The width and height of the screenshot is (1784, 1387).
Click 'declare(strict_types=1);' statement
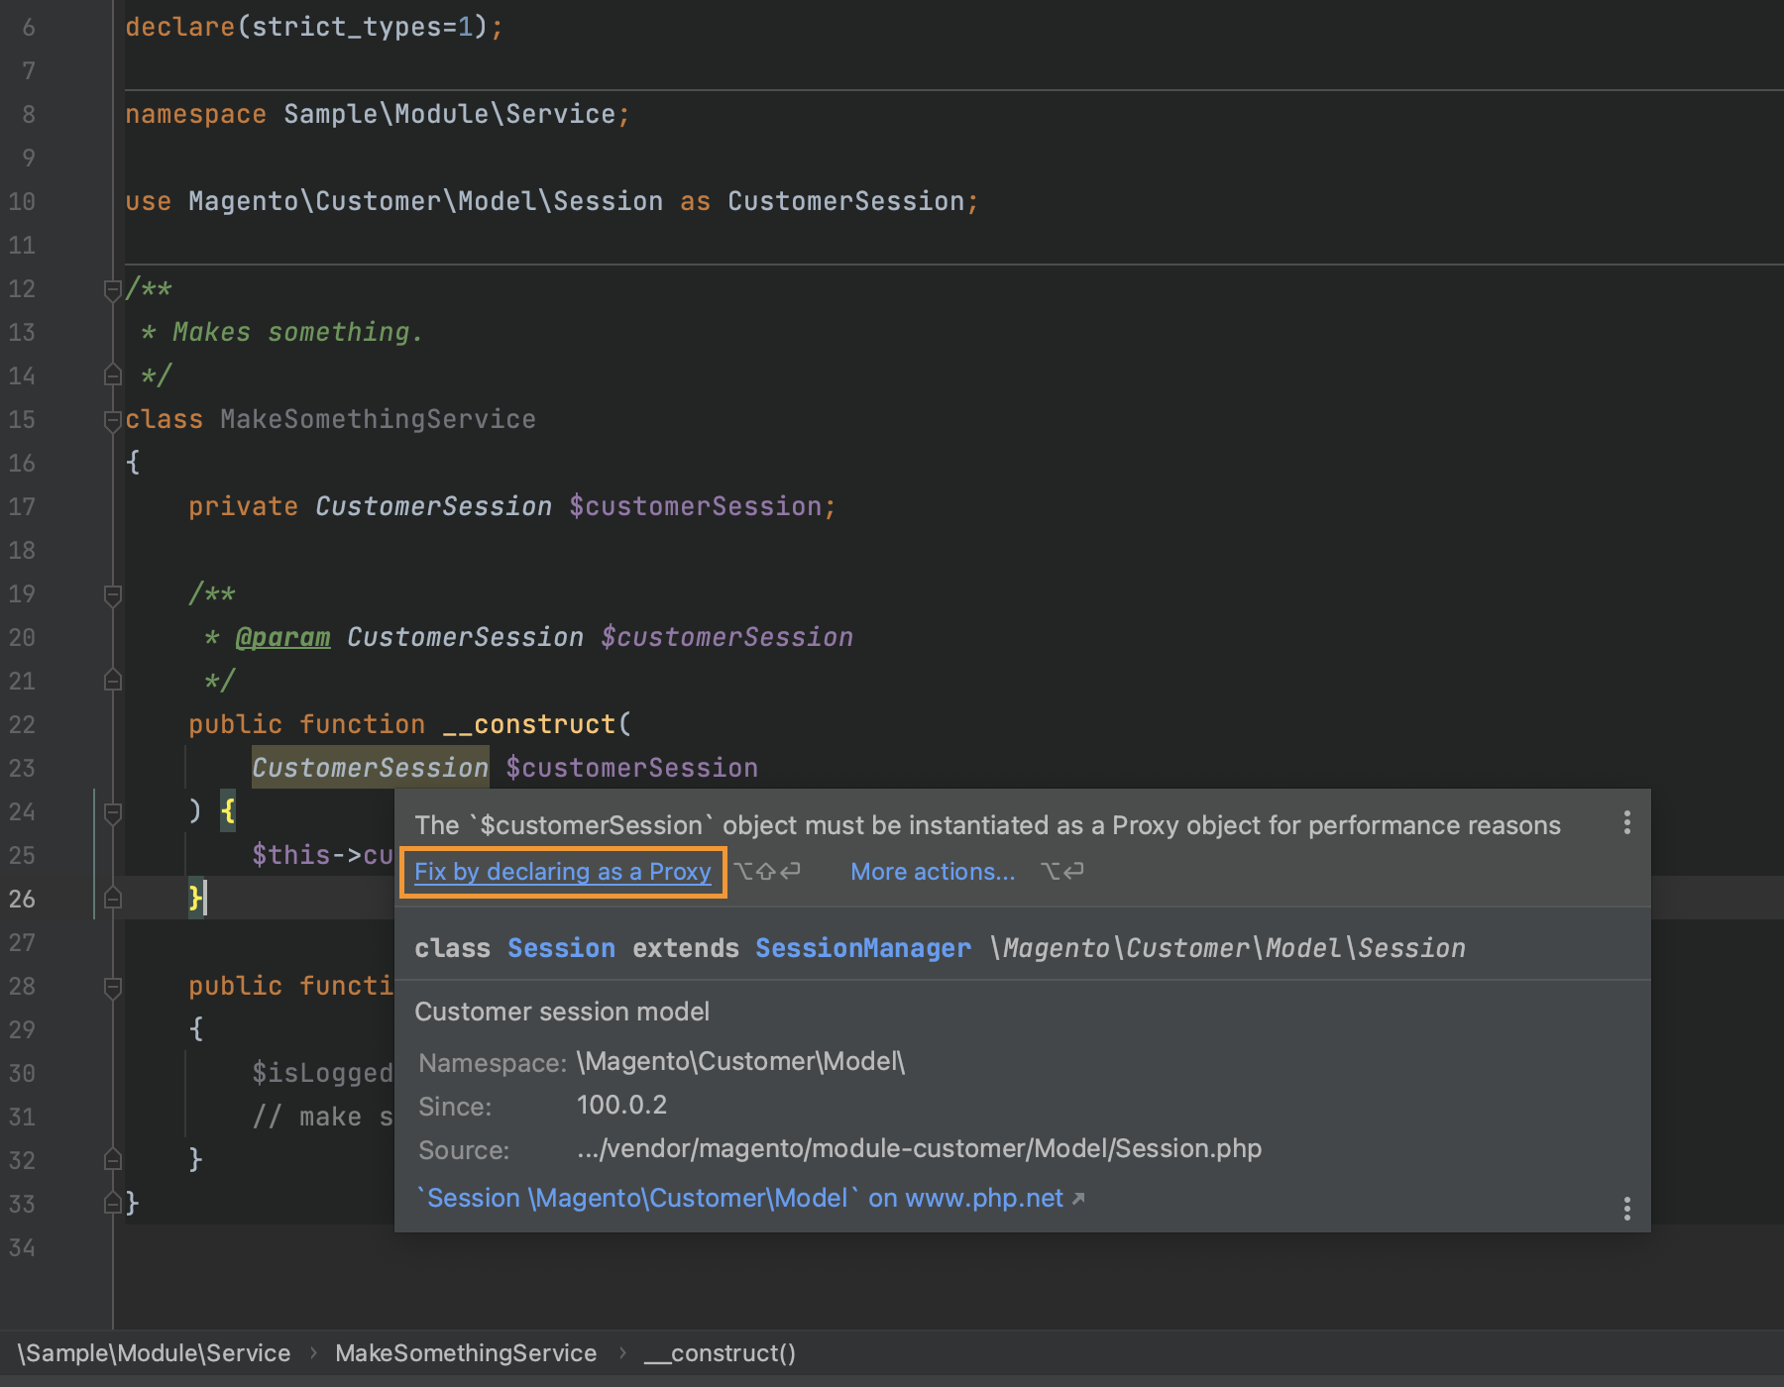tap(314, 27)
